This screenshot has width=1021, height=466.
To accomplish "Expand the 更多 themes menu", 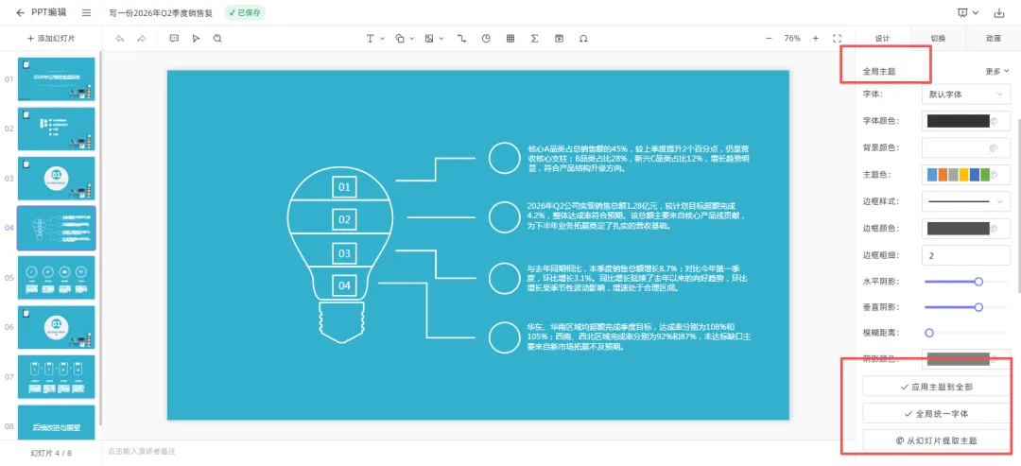I will point(997,72).
